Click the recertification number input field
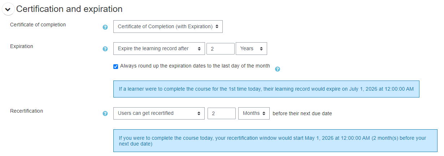This screenshot has height=156, width=444. [221, 113]
